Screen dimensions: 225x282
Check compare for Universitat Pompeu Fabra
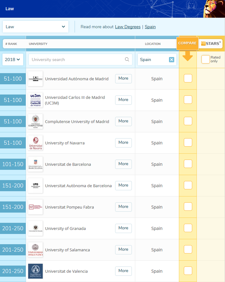[x=188, y=207]
